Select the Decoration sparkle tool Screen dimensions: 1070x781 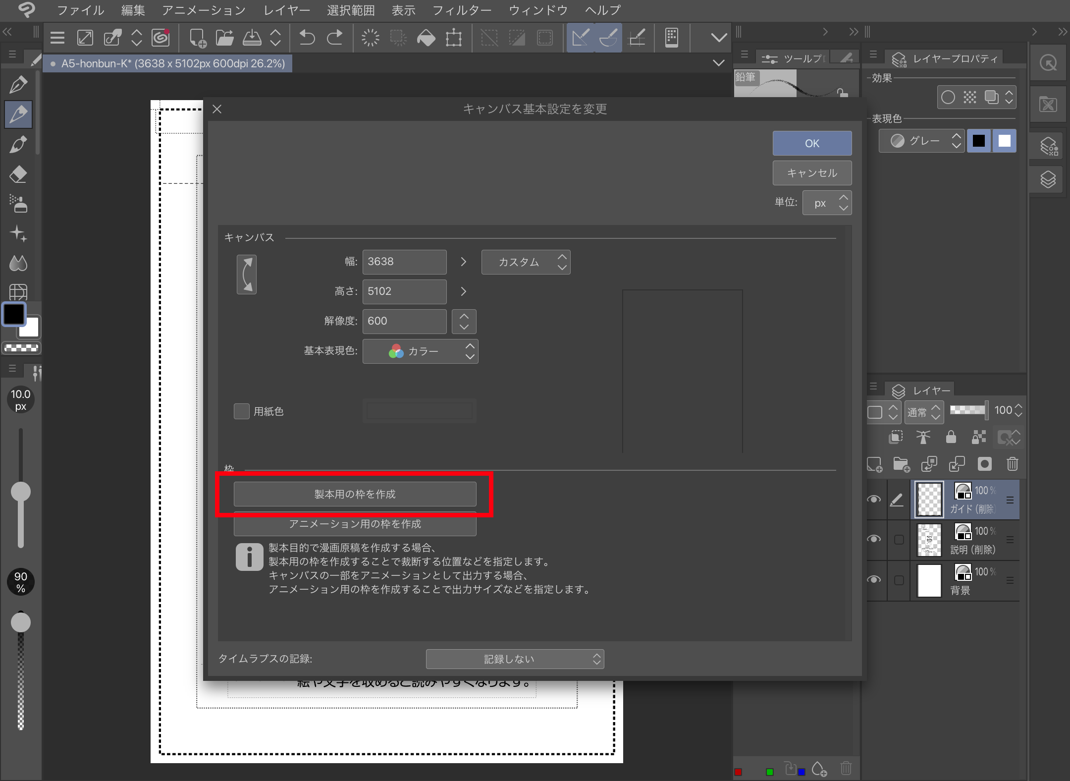tap(18, 233)
